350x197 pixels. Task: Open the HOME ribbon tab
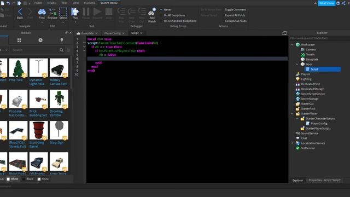(x=38, y=3)
